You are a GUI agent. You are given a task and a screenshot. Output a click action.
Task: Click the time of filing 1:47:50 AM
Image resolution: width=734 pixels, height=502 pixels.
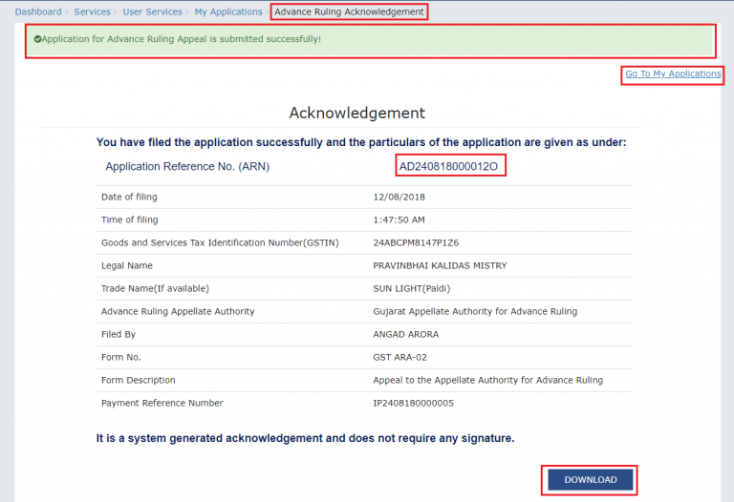pos(399,220)
